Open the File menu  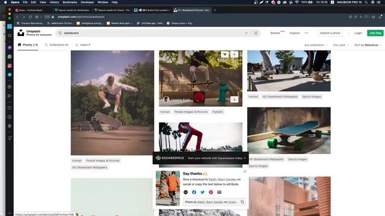[x=25, y=2]
